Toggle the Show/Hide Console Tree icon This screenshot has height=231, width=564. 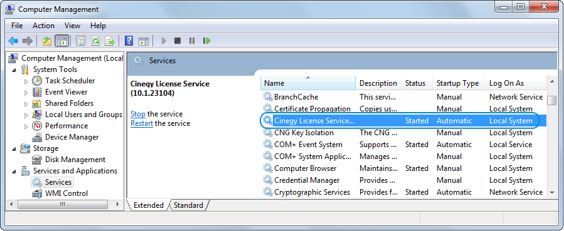pyautogui.click(x=62, y=41)
